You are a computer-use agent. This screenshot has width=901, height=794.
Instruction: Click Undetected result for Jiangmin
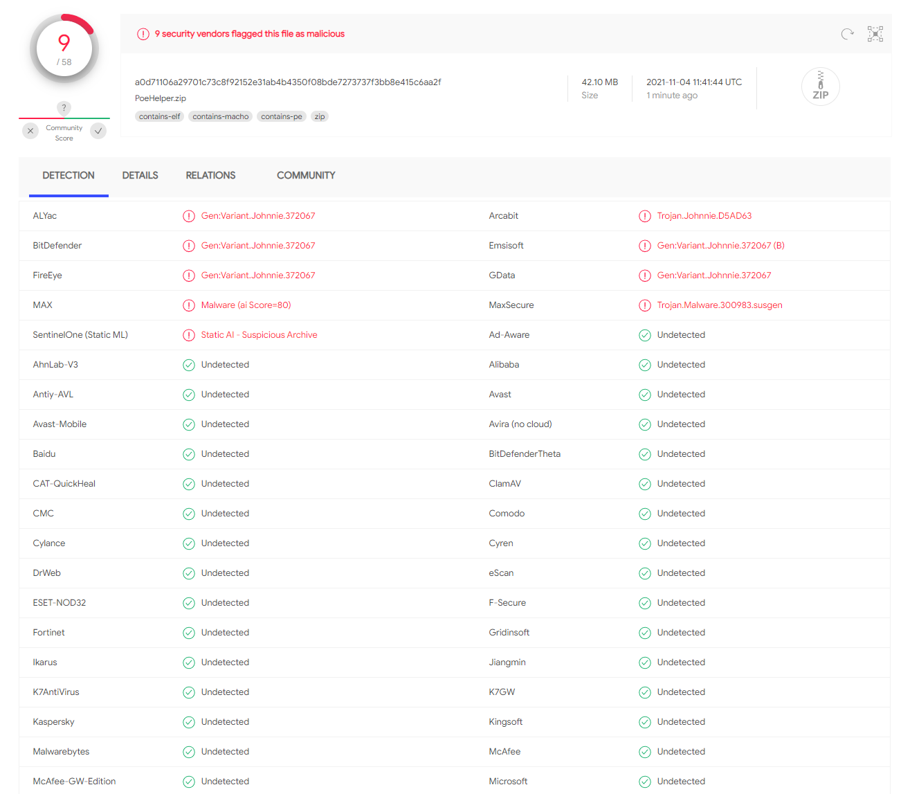681,662
